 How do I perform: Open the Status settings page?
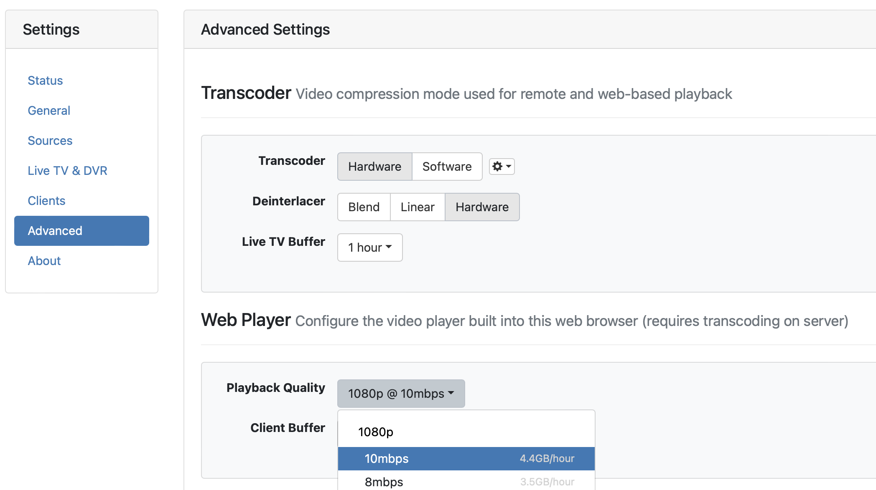tap(45, 81)
